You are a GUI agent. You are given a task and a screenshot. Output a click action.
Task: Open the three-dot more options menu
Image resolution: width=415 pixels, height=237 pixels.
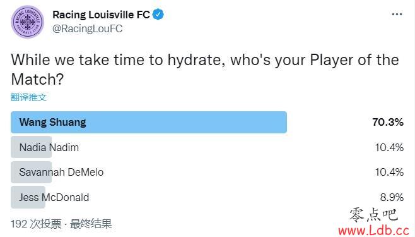point(397,15)
